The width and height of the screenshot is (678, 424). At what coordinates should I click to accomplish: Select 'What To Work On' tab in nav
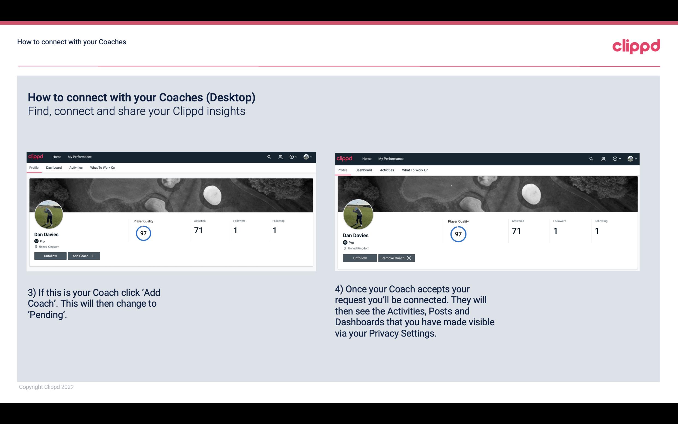tap(102, 168)
